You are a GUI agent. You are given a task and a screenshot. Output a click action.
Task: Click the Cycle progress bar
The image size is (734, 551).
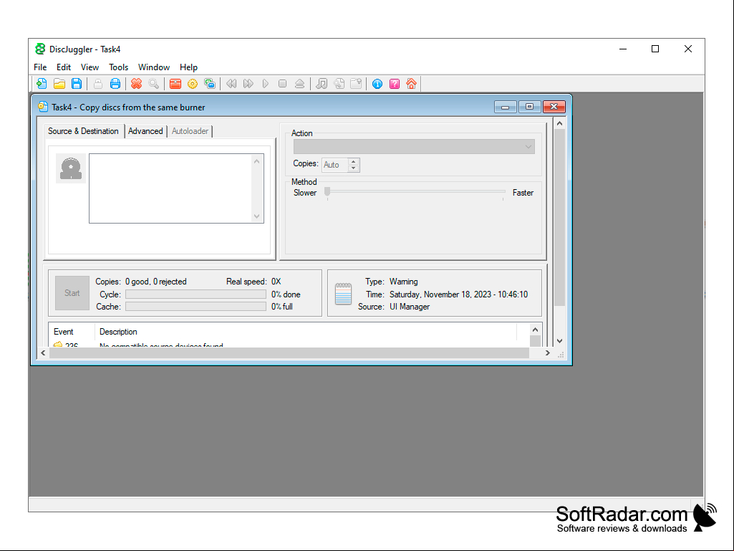pyautogui.click(x=195, y=294)
